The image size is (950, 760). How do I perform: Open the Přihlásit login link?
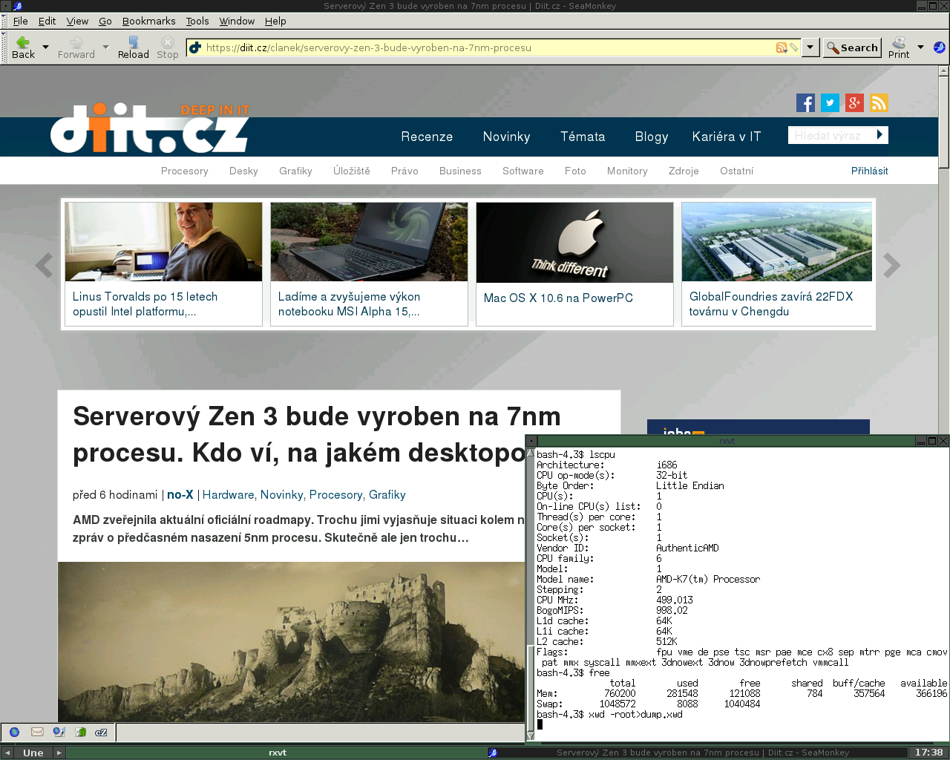click(x=869, y=171)
